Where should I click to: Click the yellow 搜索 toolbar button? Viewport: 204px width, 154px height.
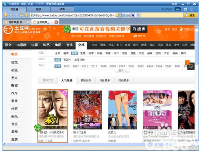point(190,15)
